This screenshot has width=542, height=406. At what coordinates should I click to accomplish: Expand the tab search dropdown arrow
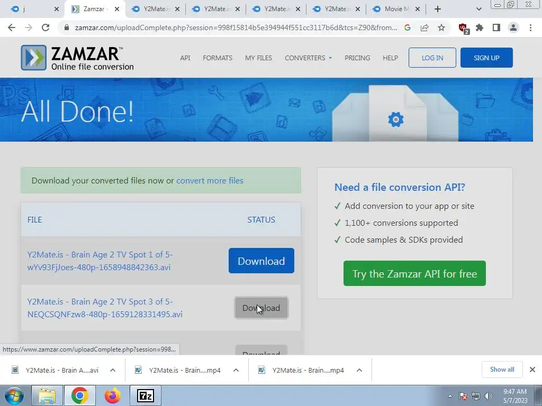coord(478,9)
